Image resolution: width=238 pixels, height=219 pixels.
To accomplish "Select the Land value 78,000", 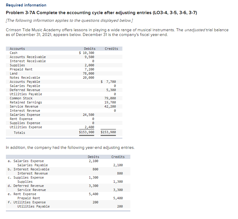I will tap(89, 73).
